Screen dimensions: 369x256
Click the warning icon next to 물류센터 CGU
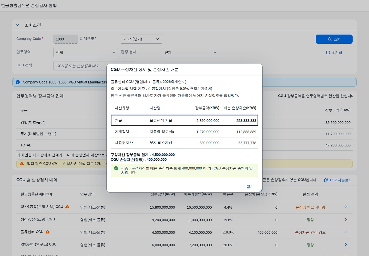tap(47, 232)
